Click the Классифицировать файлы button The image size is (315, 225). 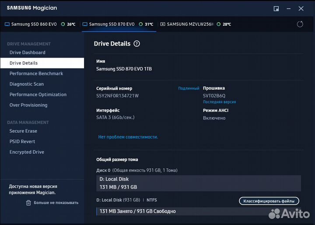tap(269, 201)
